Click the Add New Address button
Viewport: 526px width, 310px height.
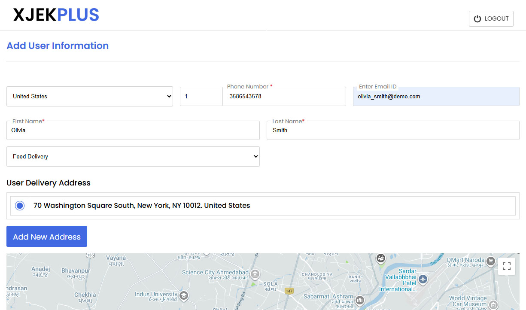point(46,236)
